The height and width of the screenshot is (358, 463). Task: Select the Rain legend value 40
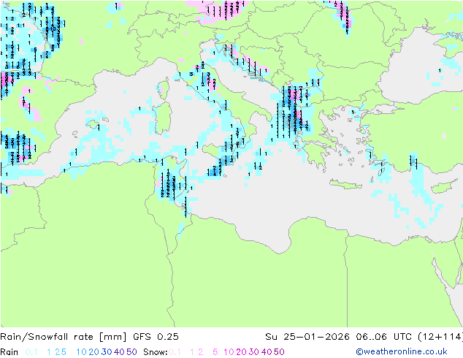click(119, 352)
